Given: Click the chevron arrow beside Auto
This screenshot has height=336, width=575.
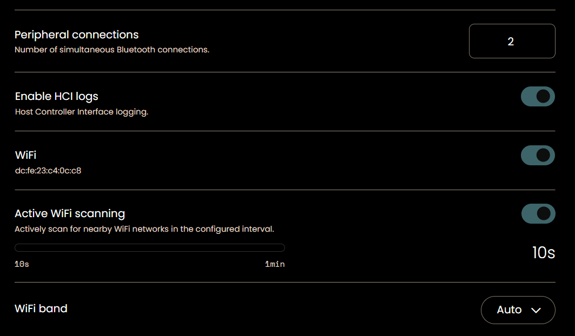Looking at the screenshot, I should tap(536, 311).
